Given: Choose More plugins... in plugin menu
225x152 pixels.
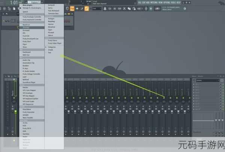Looking at the screenshot, I should click(27, 5).
